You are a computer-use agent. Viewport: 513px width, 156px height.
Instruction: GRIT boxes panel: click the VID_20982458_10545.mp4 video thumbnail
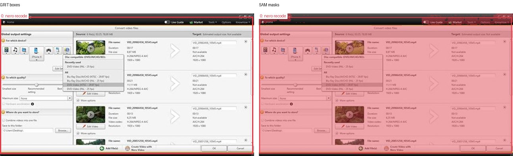pos(90,48)
